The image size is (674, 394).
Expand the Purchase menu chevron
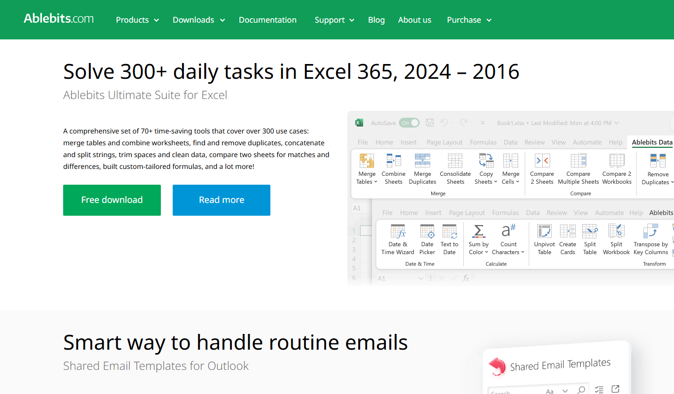(x=489, y=20)
